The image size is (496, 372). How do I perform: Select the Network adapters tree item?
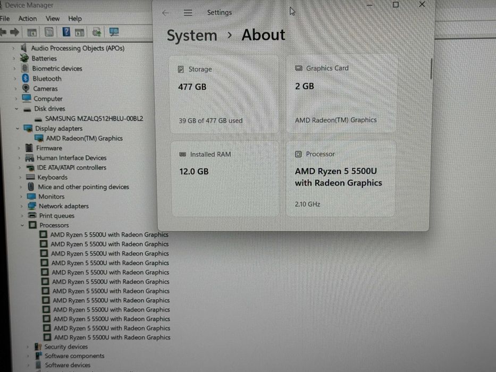pos(64,206)
